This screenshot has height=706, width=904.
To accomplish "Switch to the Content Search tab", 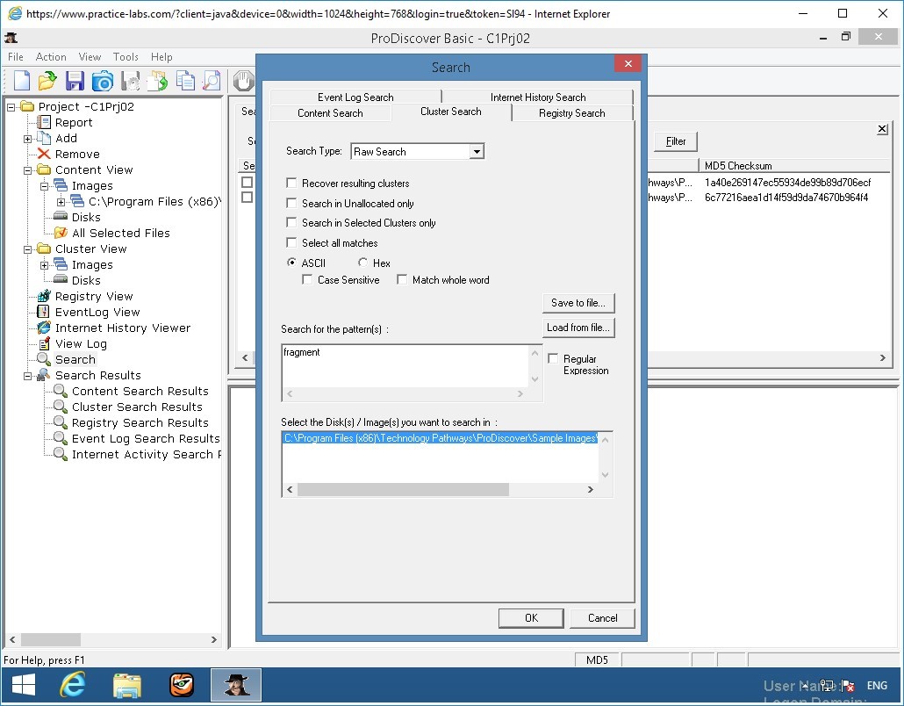I will pos(330,113).
